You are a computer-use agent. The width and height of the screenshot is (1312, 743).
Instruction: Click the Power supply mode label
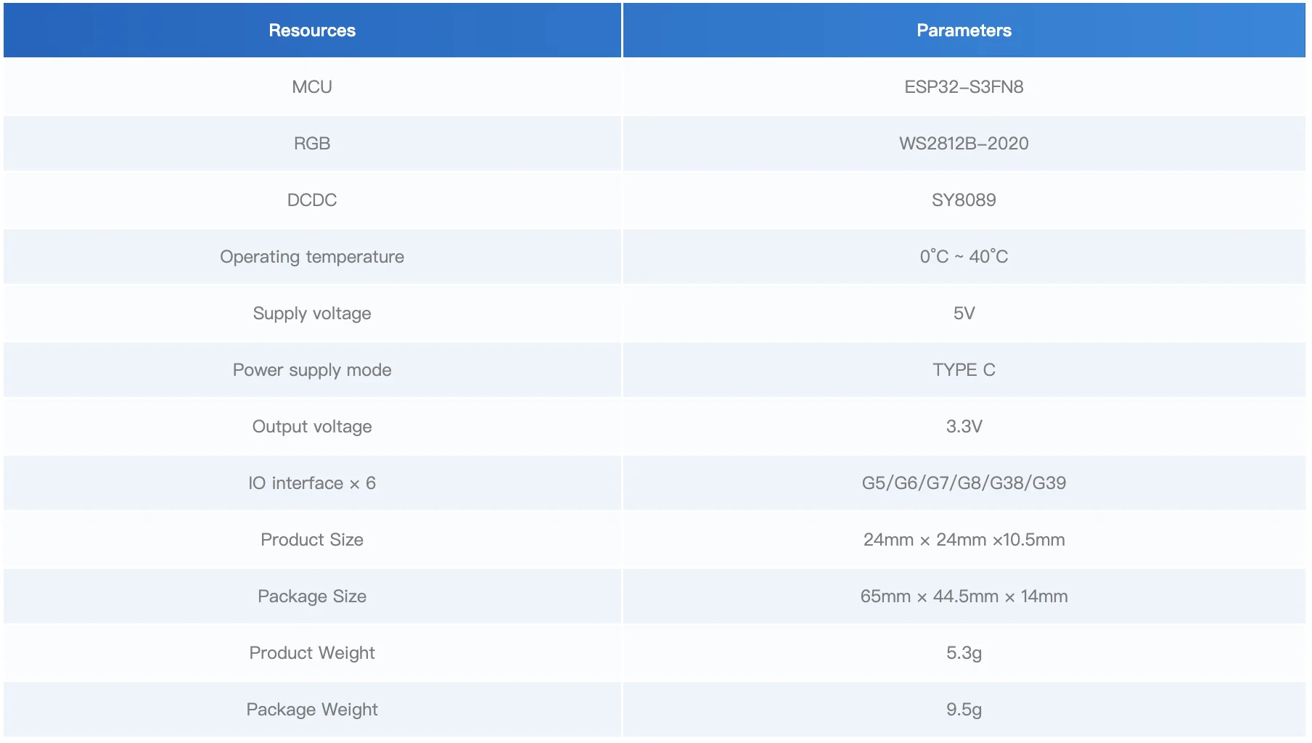click(x=312, y=370)
